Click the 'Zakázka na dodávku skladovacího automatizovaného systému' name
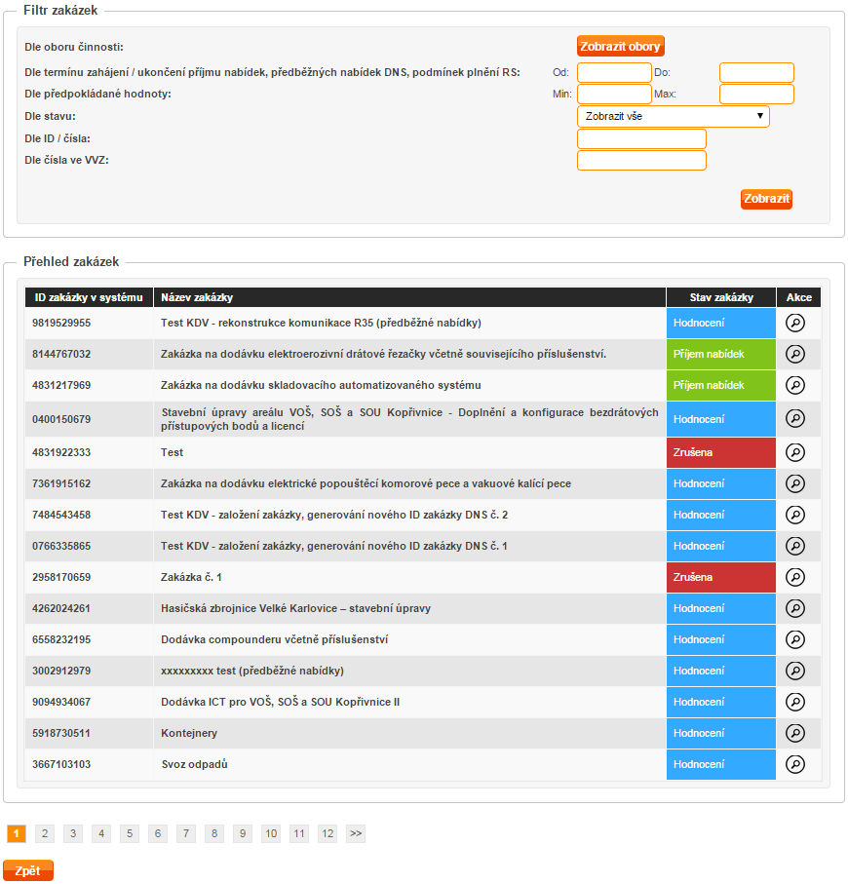The height and width of the screenshot is (884, 848). [x=321, y=385]
